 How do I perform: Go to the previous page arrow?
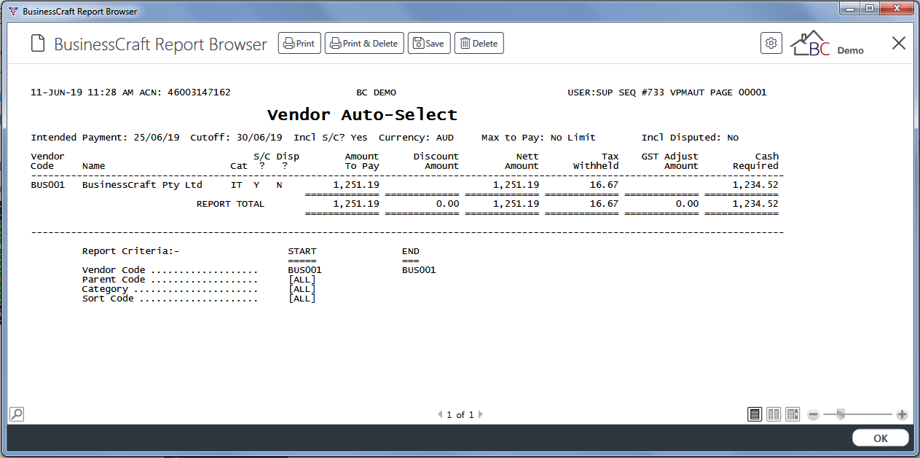[x=440, y=415]
